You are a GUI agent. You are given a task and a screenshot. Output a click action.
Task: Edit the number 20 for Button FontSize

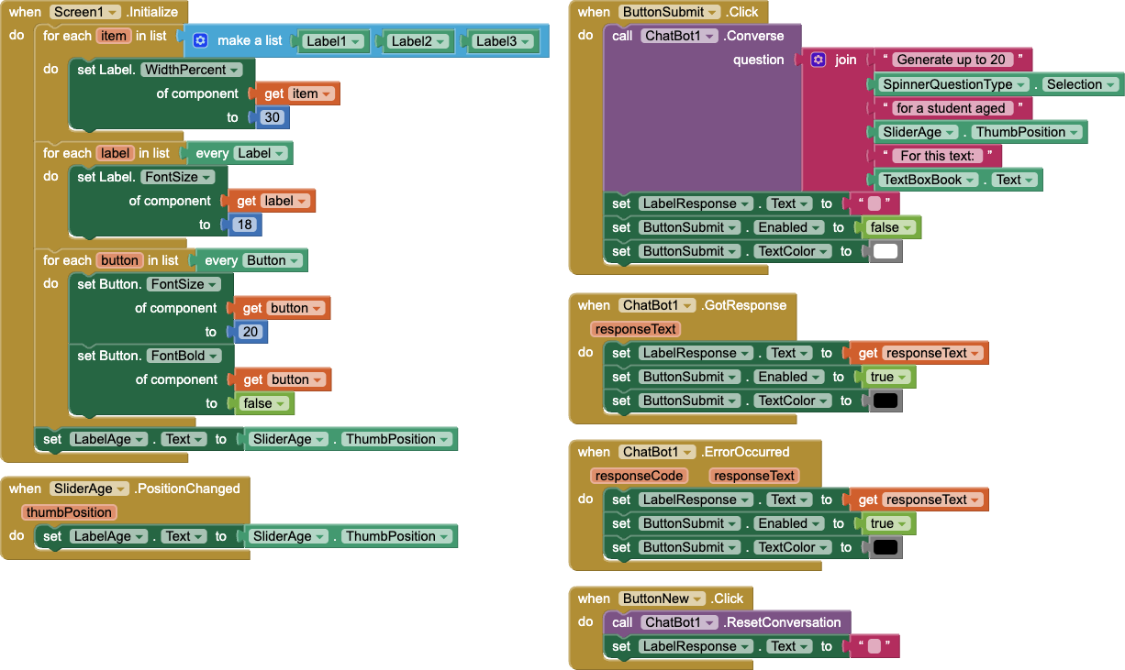pos(250,332)
